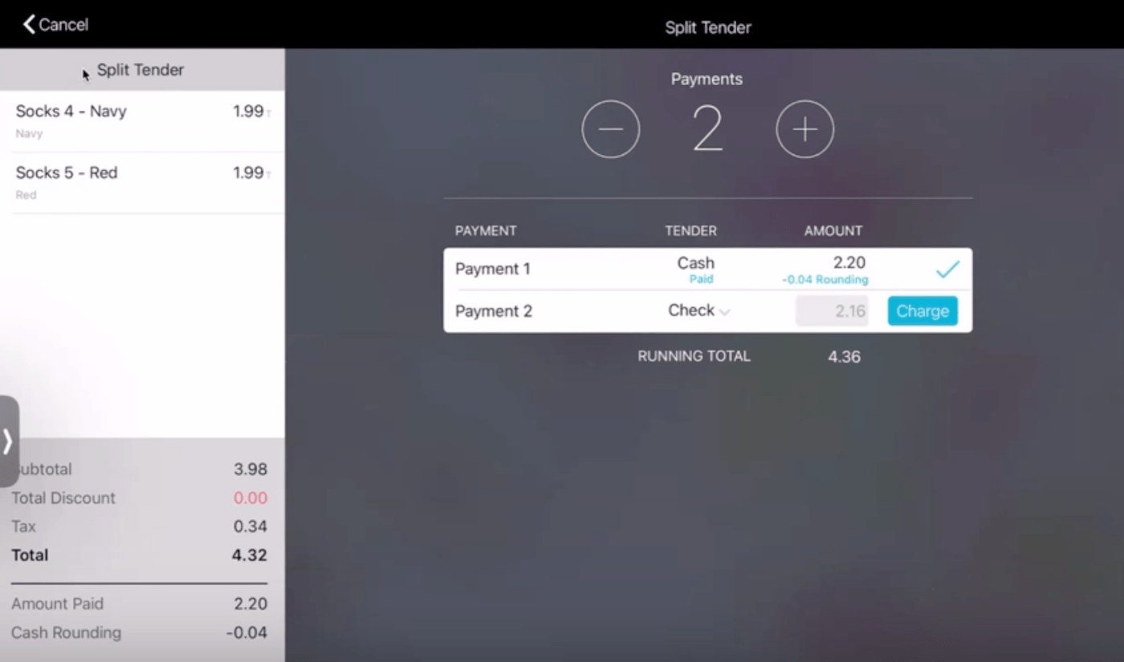Click the Cash tender label on Payment 1
The width and height of the screenshot is (1124, 662).
tap(695, 262)
